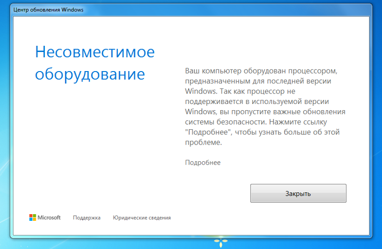Open the Поддержка link

87,218
